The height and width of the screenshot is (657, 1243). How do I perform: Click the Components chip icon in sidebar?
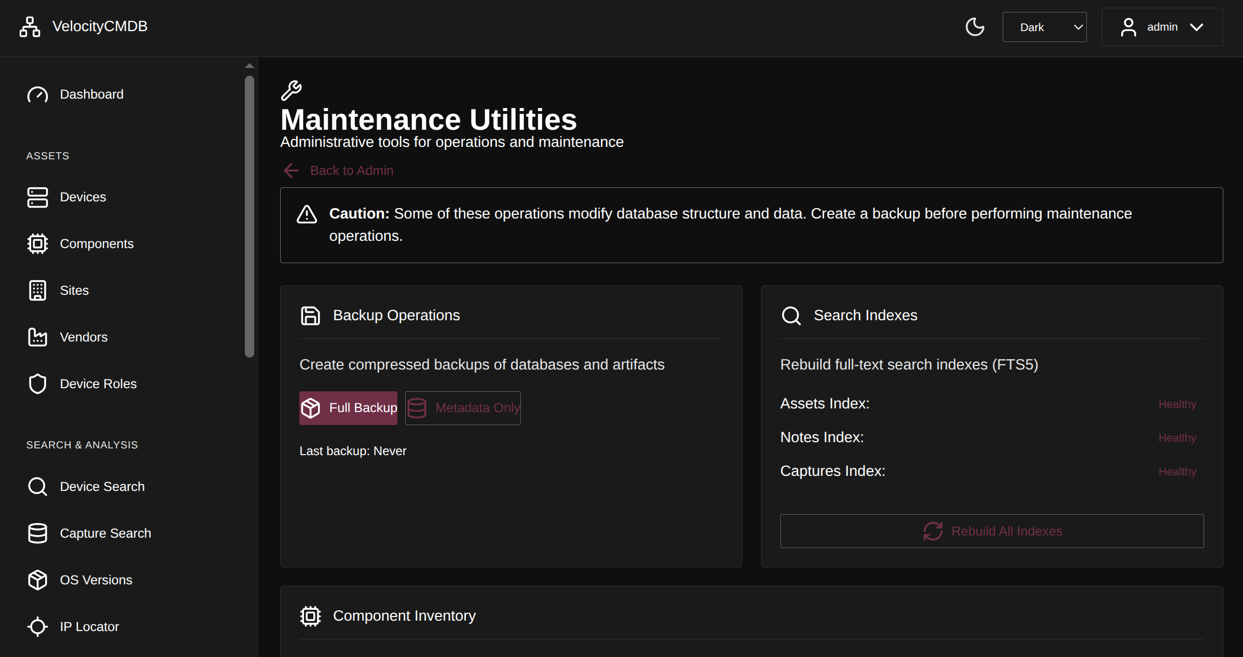coord(37,244)
